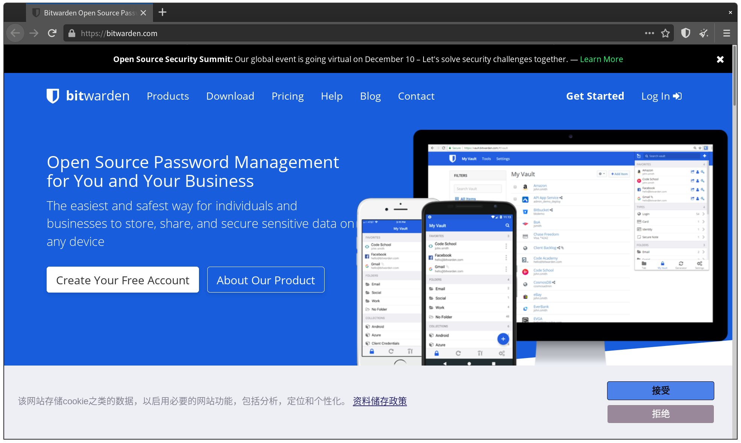Open a new browser tab
Screen dimensions: 741x443
point(162,12)
